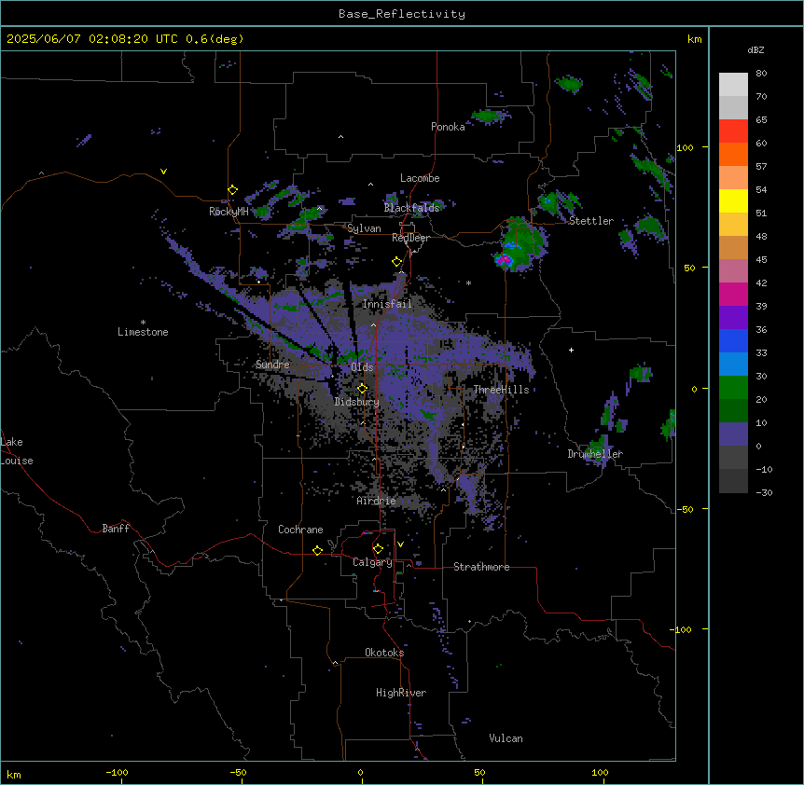Image resolution: width=804 pixels, height=785 pixels.
Task: Click the Strathmore label
Action: pyautogui.click(x=481, y=567)
